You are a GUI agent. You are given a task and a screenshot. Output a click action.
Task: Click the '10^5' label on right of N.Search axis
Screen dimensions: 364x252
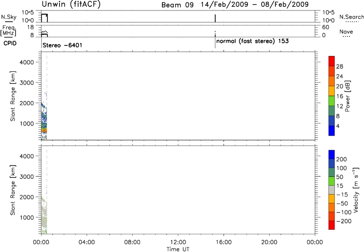[328, 13]
